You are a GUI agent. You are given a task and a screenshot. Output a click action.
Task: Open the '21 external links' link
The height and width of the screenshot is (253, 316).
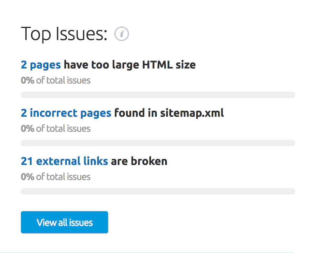click(x=64, y=161)
